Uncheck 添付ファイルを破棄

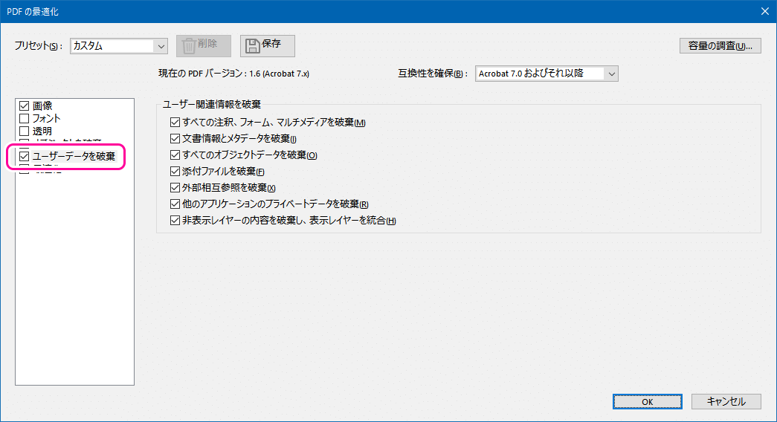tap(175, 172)
